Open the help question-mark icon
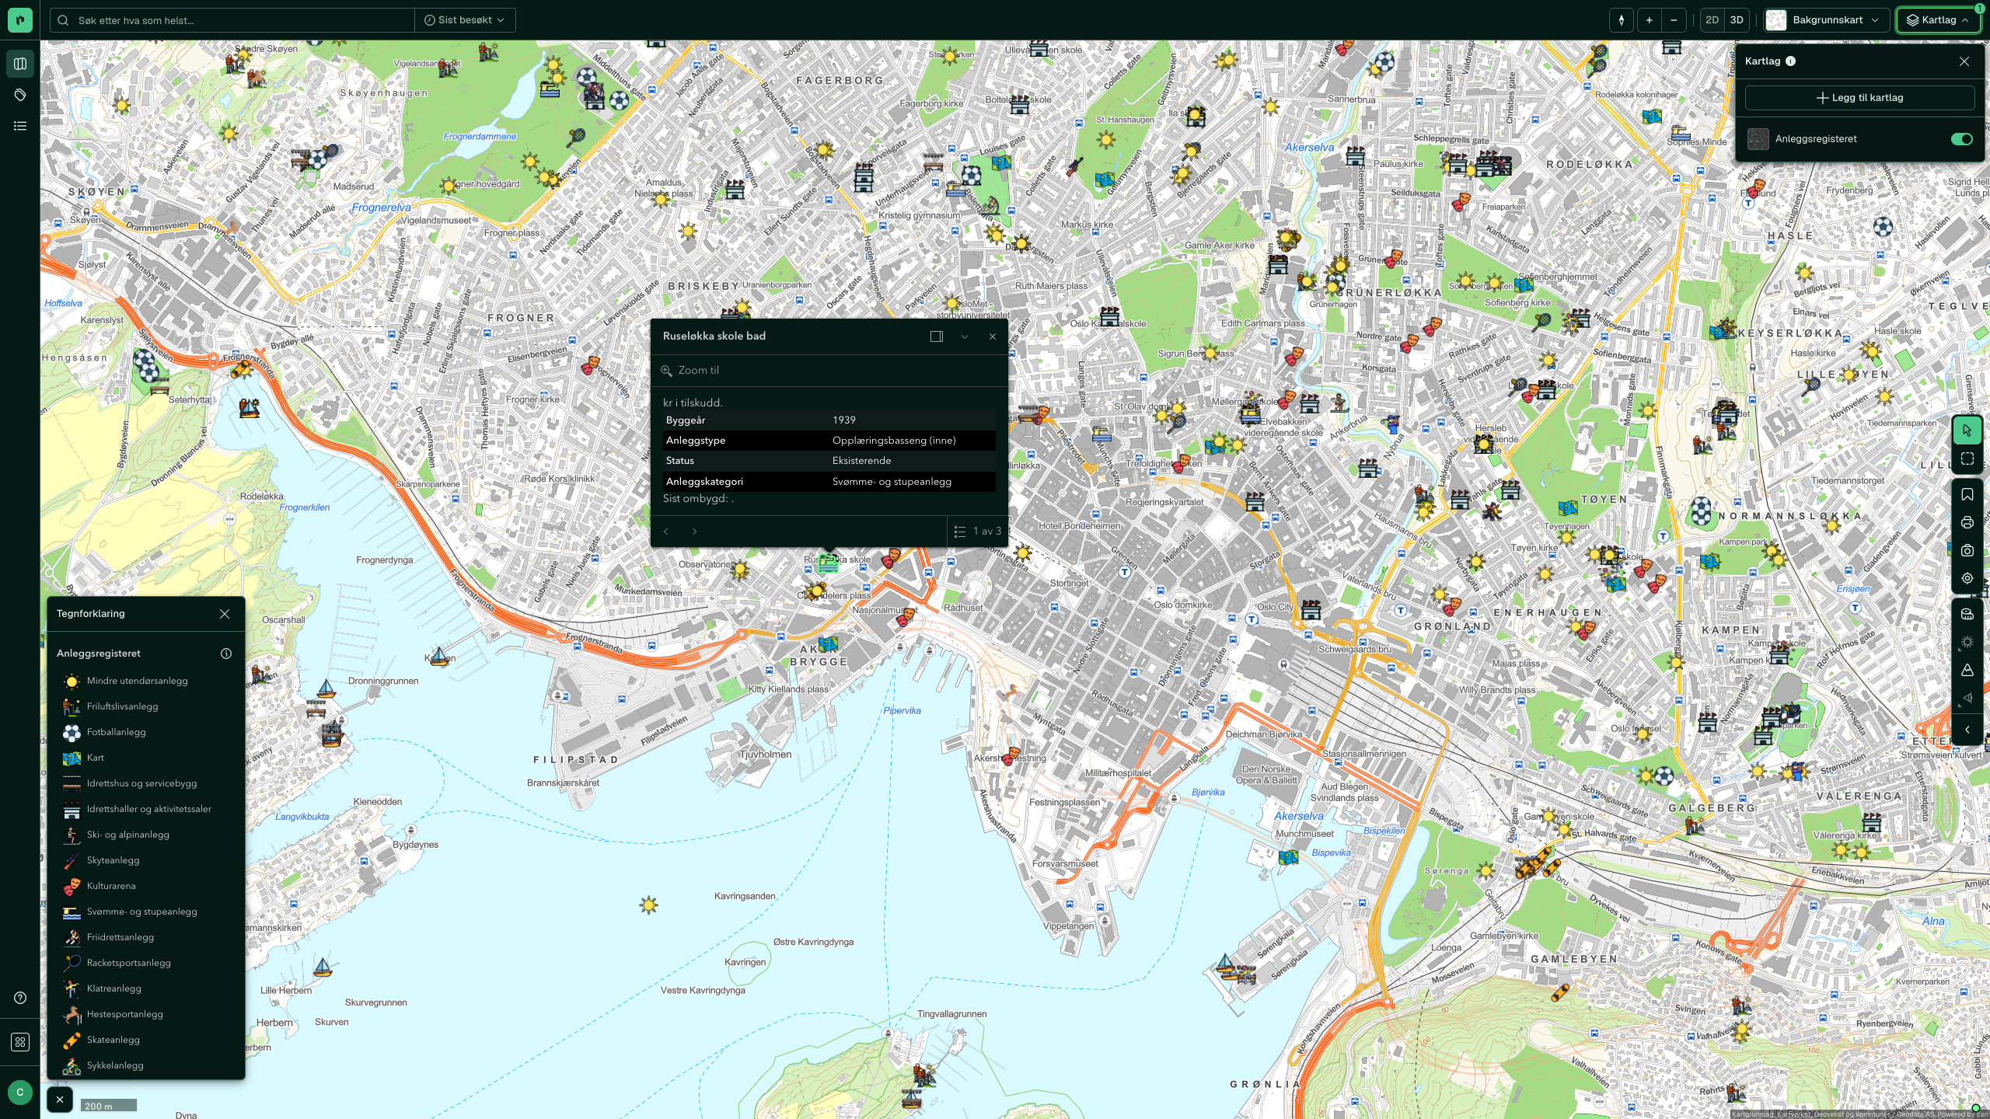Viewport: 1990px width, 1119px height. pos(20,998)
